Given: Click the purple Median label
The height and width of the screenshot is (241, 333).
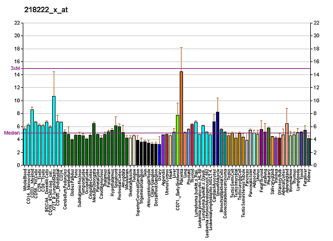Looking at the screenshot, I should click(x=12, y=133).
